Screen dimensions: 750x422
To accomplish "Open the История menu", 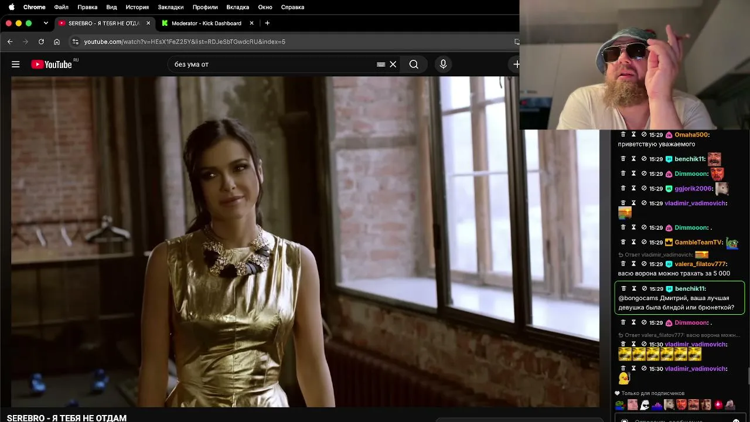I will (x=137, y=7).
